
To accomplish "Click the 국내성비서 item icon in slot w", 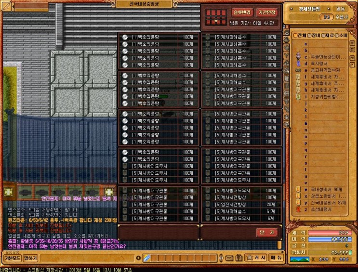I will [x=298, y=189].
